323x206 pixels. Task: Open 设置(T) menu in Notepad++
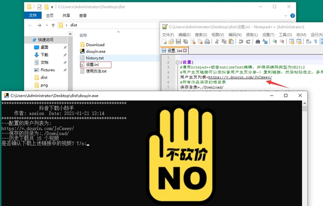[x=268, y=35]
